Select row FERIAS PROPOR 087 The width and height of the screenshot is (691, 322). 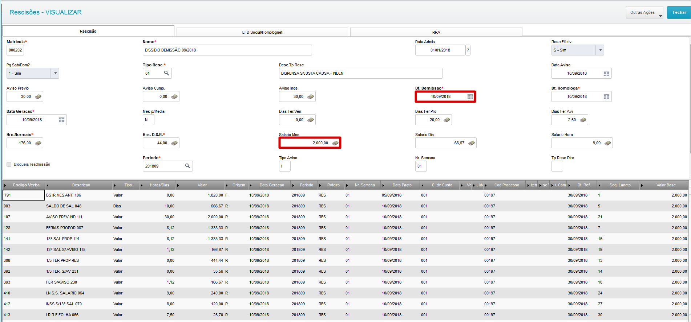345,228
